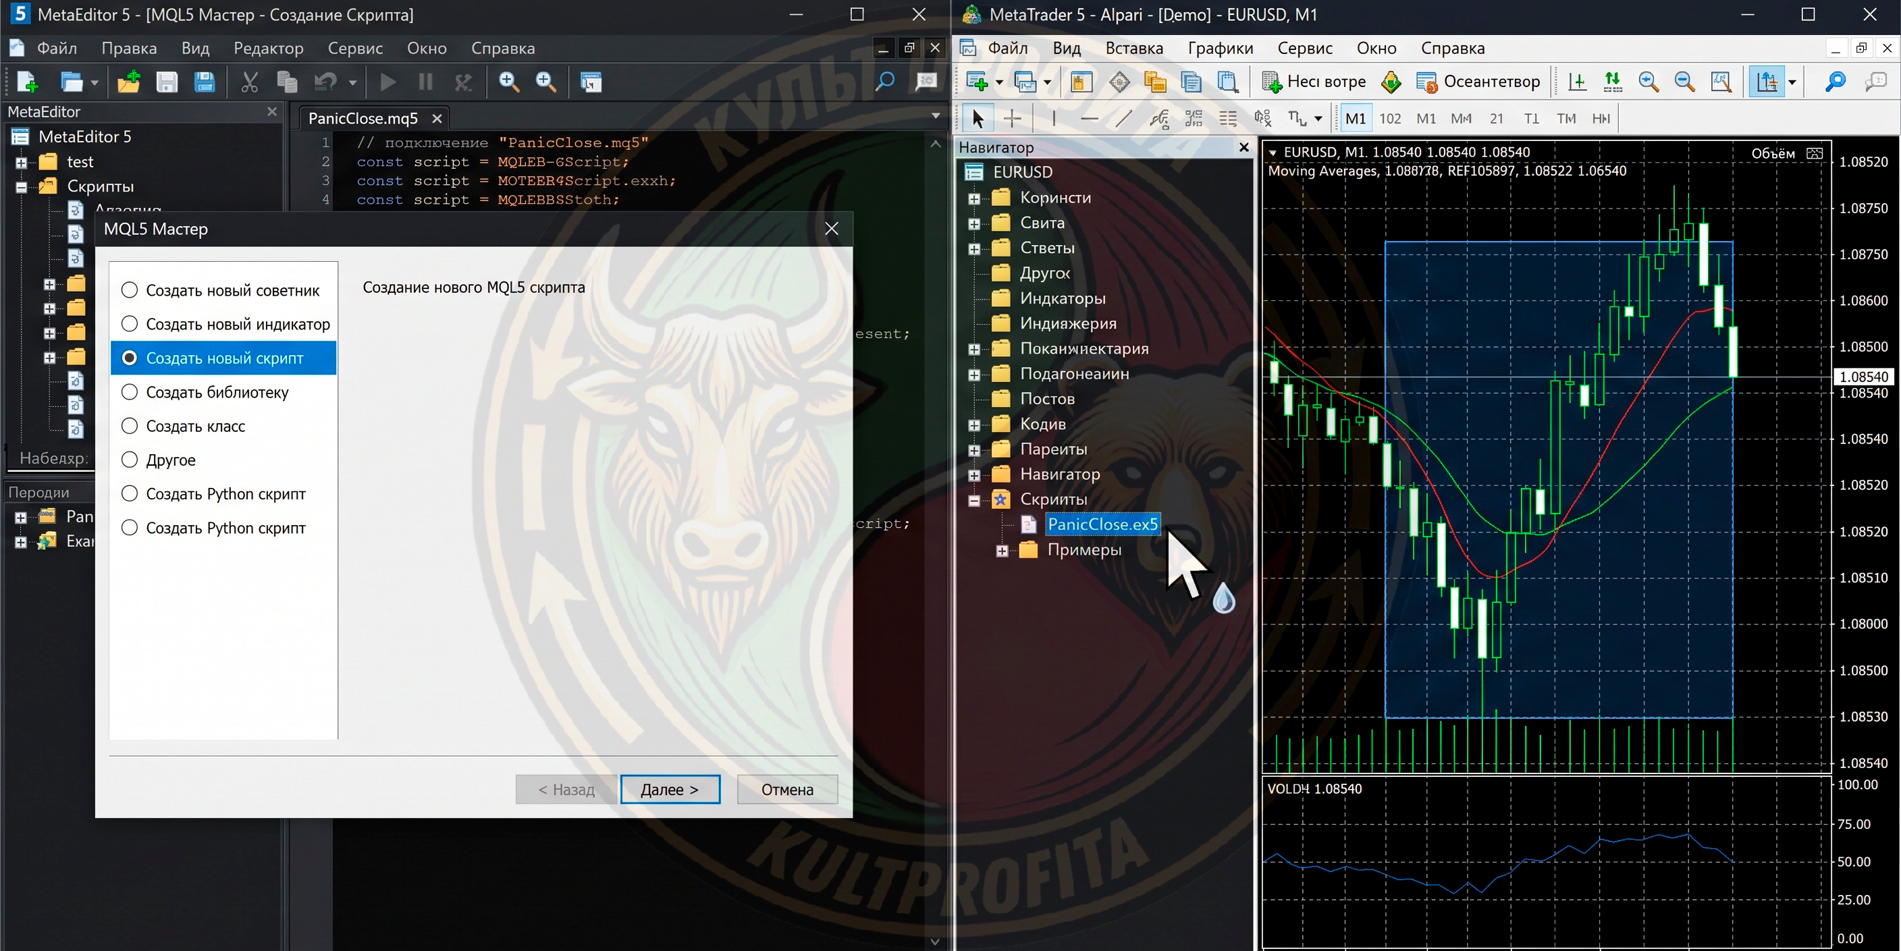Click the new chart icon in MetaTrader toolbar
Screen dimensions: 1901x951
(977, 82)
